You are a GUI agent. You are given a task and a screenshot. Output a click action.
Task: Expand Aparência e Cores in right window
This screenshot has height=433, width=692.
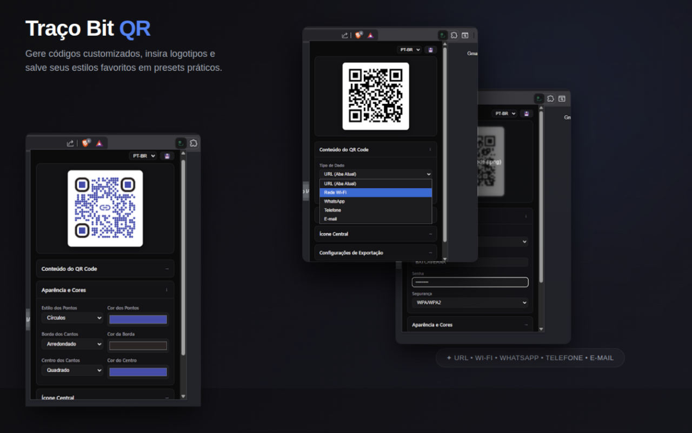coord(470,325)
